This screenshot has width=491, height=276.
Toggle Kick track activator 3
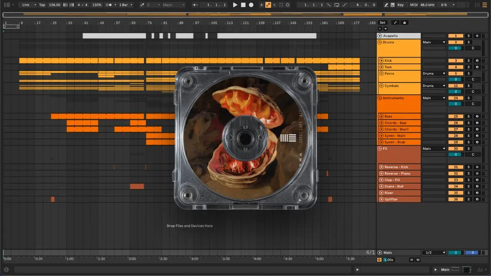pyautogui.click(x=456, y=61)
